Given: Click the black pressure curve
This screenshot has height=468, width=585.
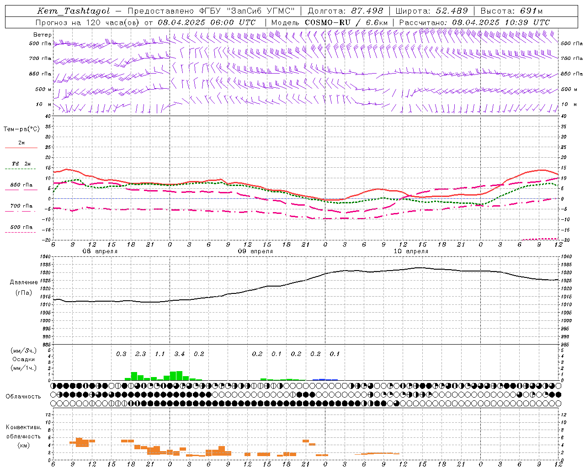Looking at the screenshot, I should pos(306,279).
